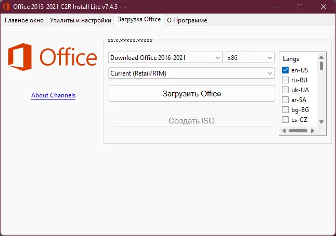Click the Langs list scroll down arrow
Viewport: 336px width, 236px height.
pyautogui.click(x=321, y=122)
